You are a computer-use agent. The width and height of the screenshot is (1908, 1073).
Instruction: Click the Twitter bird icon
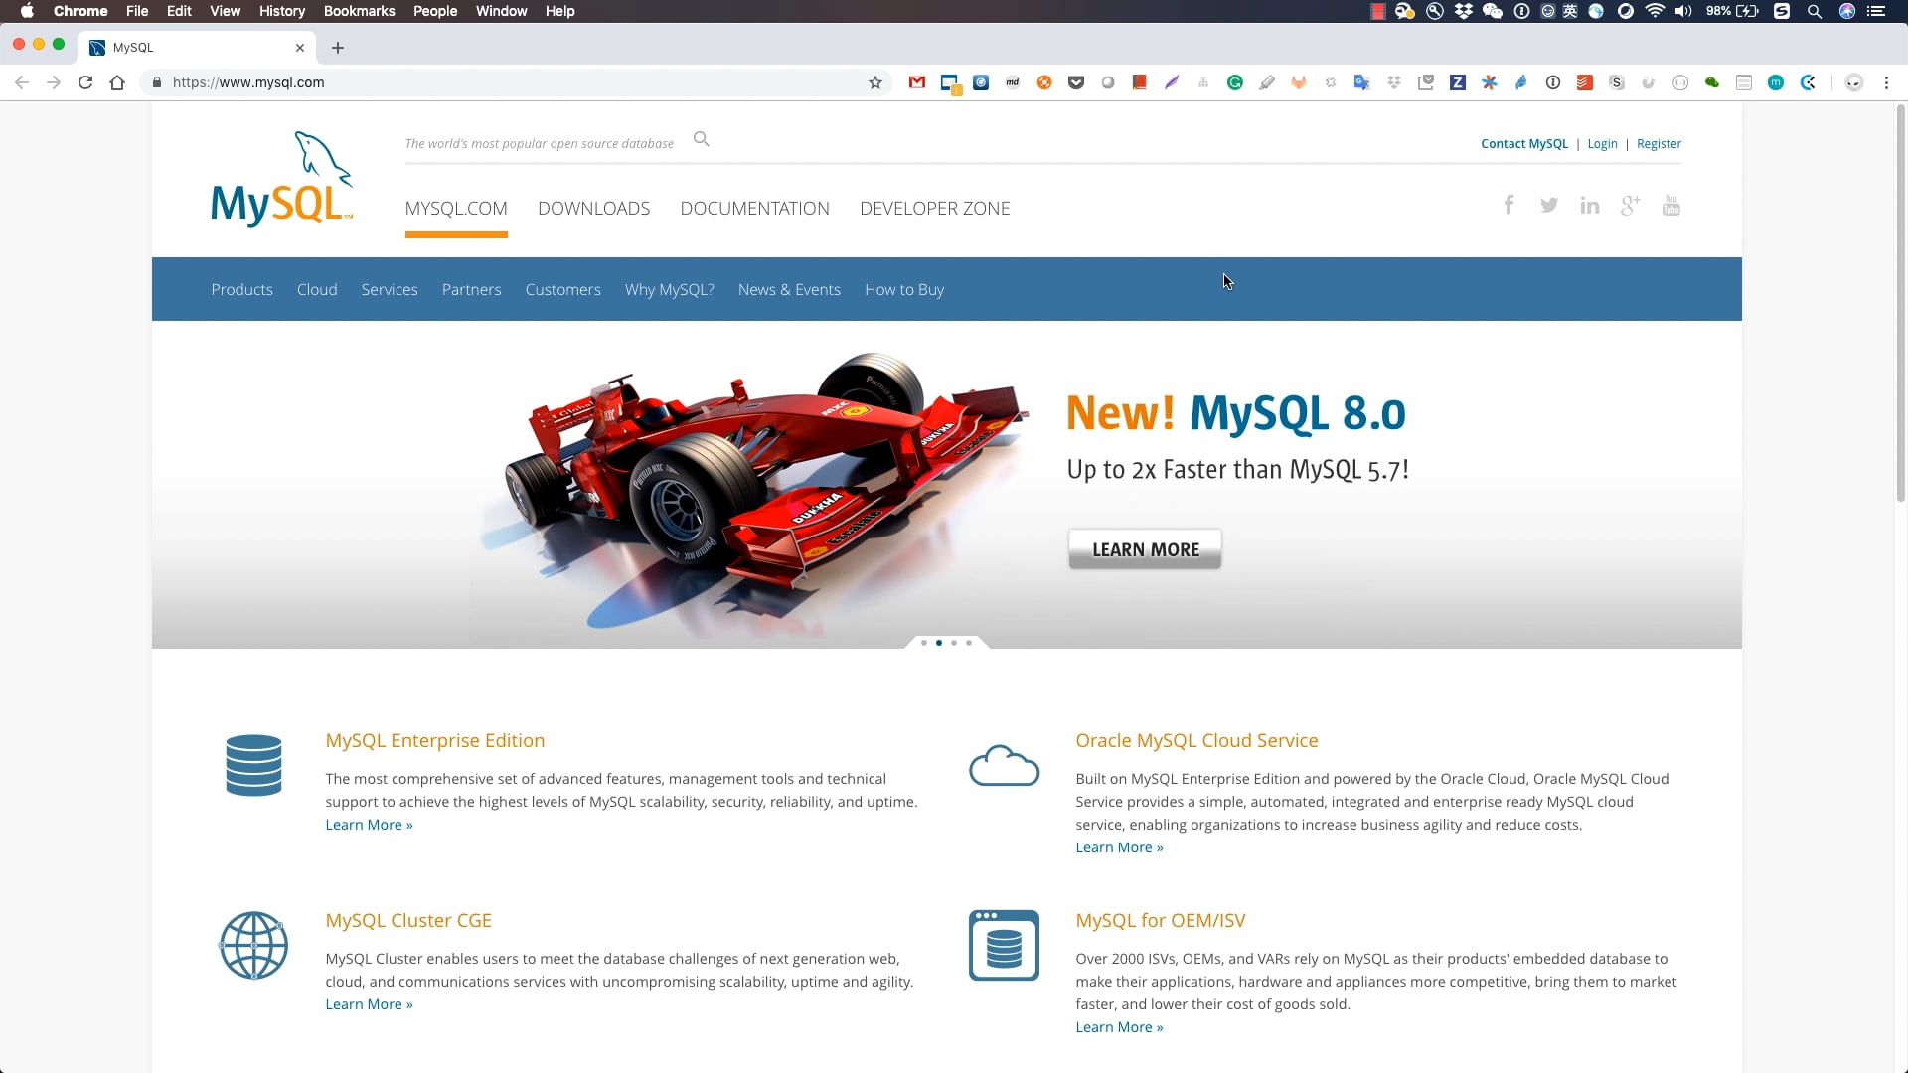pos(1548,205)
